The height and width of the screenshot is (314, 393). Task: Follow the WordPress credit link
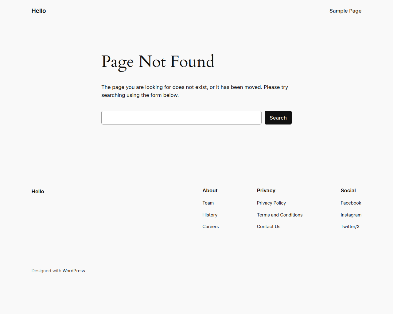pyautogui.click(x=74, y=271)
